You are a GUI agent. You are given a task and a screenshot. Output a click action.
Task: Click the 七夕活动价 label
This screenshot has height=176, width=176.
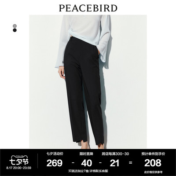[x=55, y=154]
